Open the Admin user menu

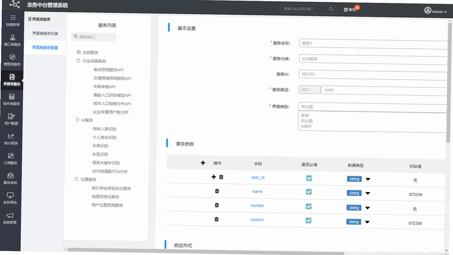435,11
